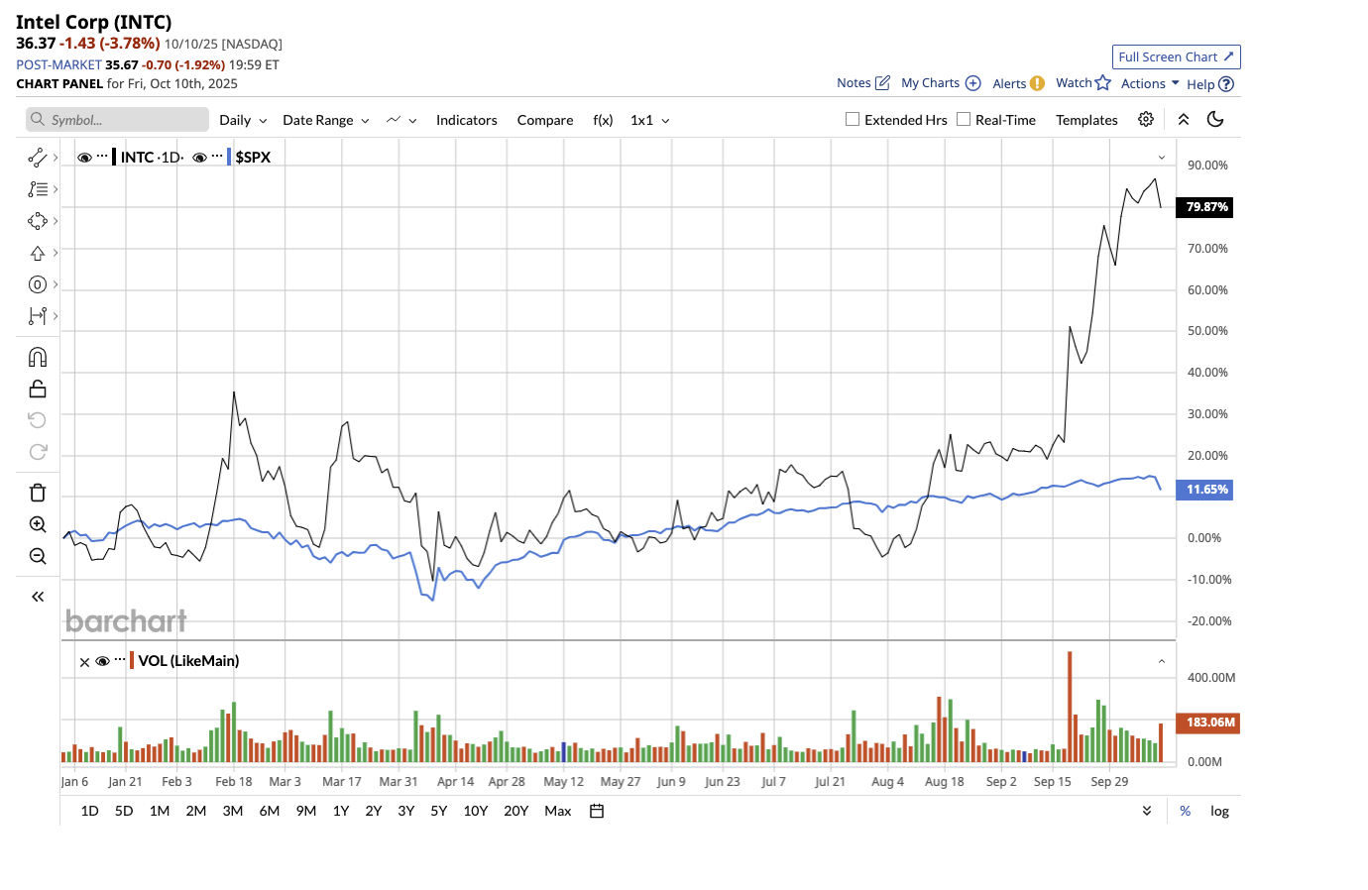Open the Indicators menu

coord(467,120)
